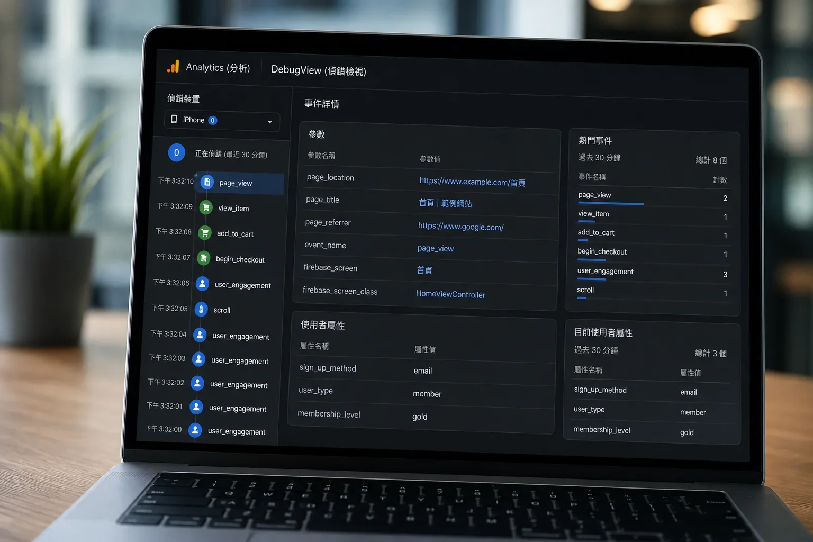
Task: Open the iPhone debug device dropdown
Action: (x=222, y=121)
